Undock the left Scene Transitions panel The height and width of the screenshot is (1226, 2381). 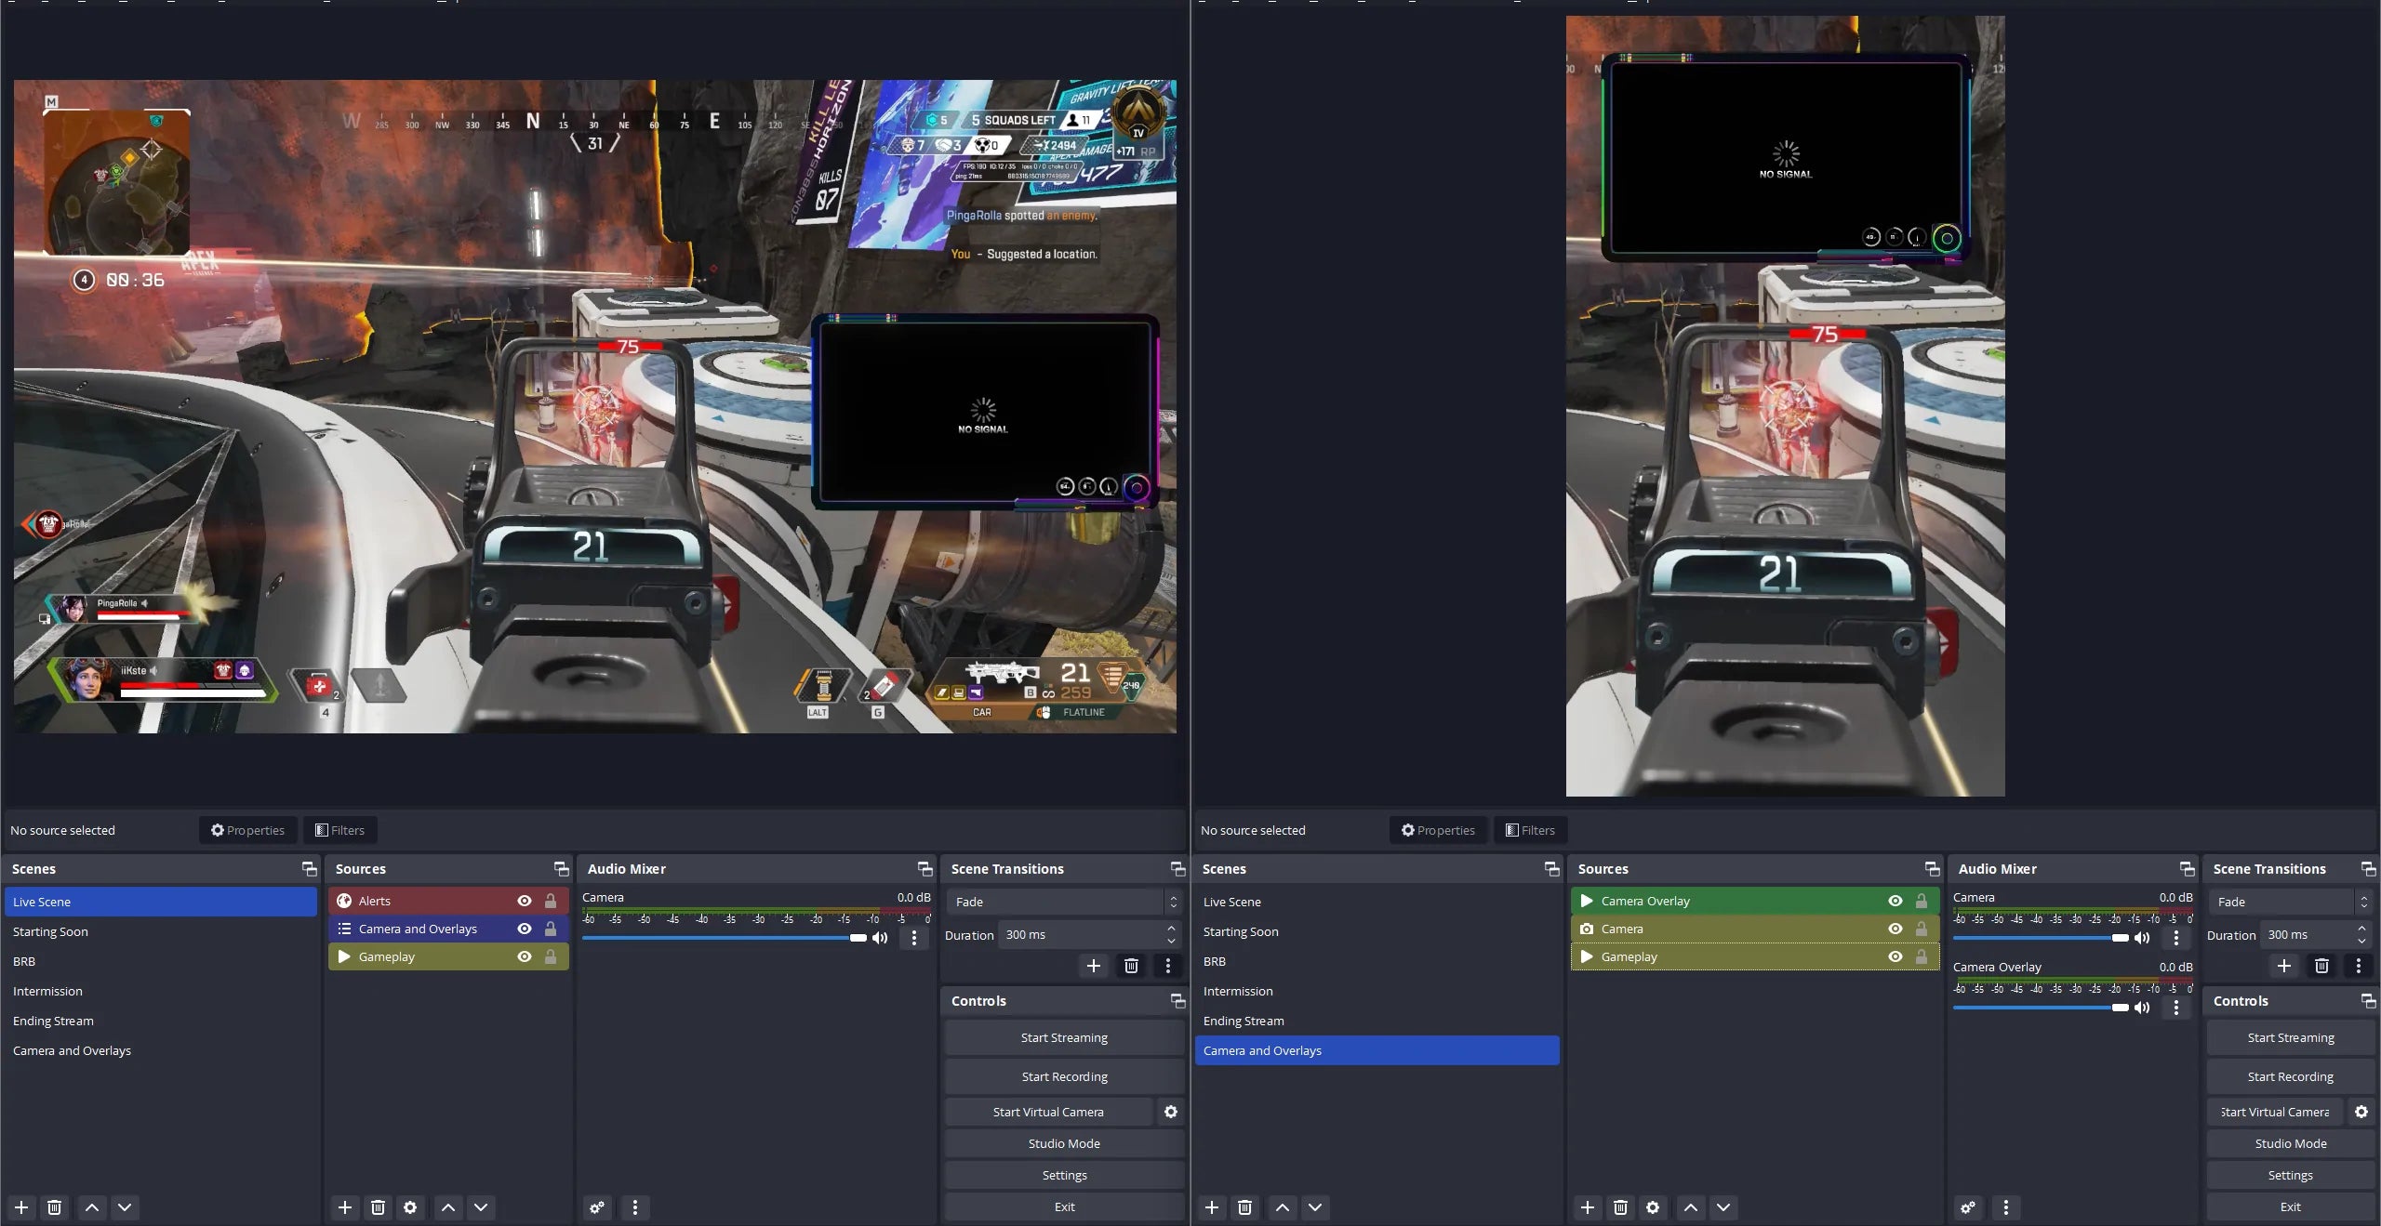tap(1177, 868)
